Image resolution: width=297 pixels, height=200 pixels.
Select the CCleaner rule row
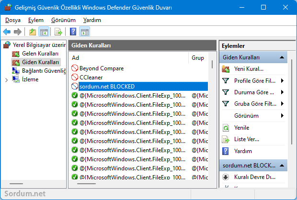coord(139,77)
